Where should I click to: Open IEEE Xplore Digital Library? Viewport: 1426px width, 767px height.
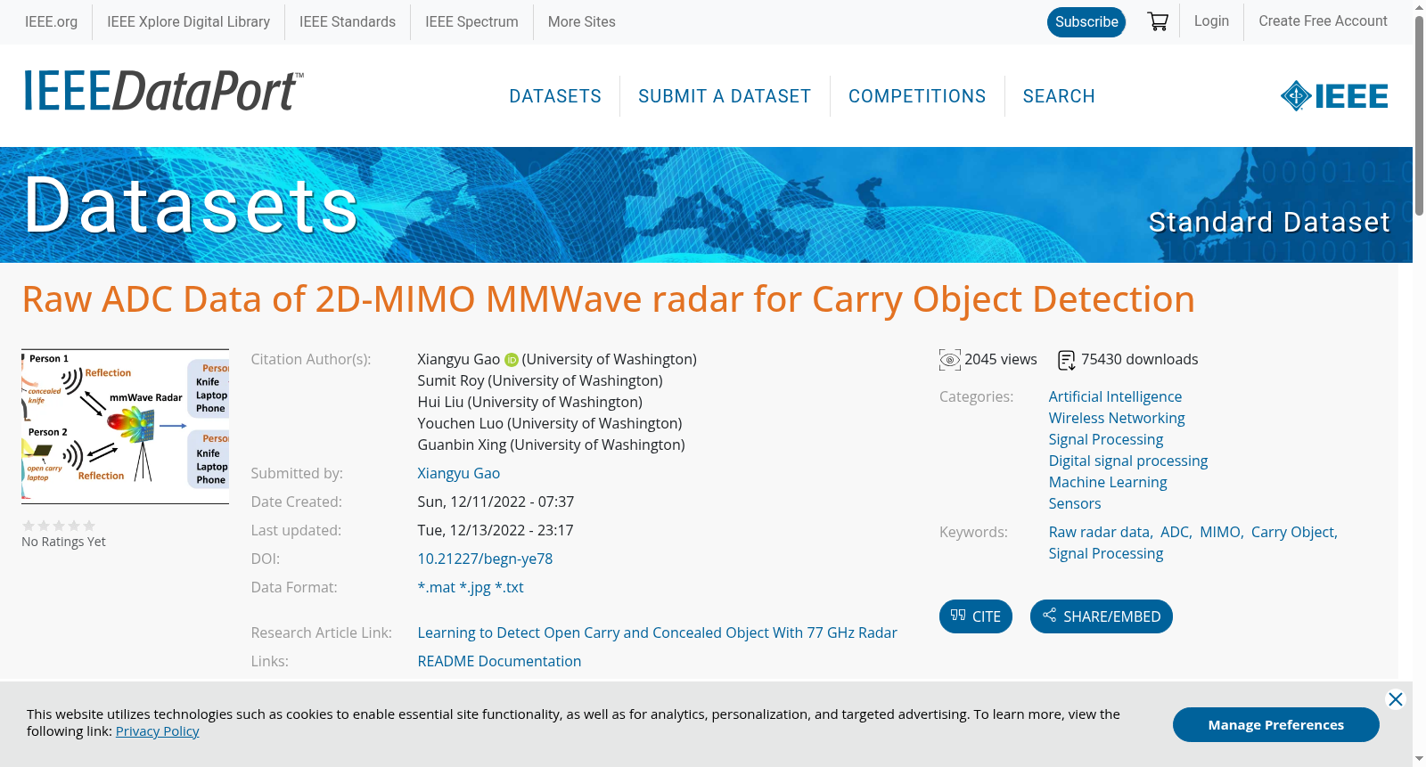pyautogui.click(x=188, y=21)
